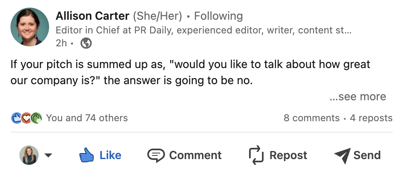Click the post text about your pitch
This screenshot has width=404, height=174.
point(190,72)
